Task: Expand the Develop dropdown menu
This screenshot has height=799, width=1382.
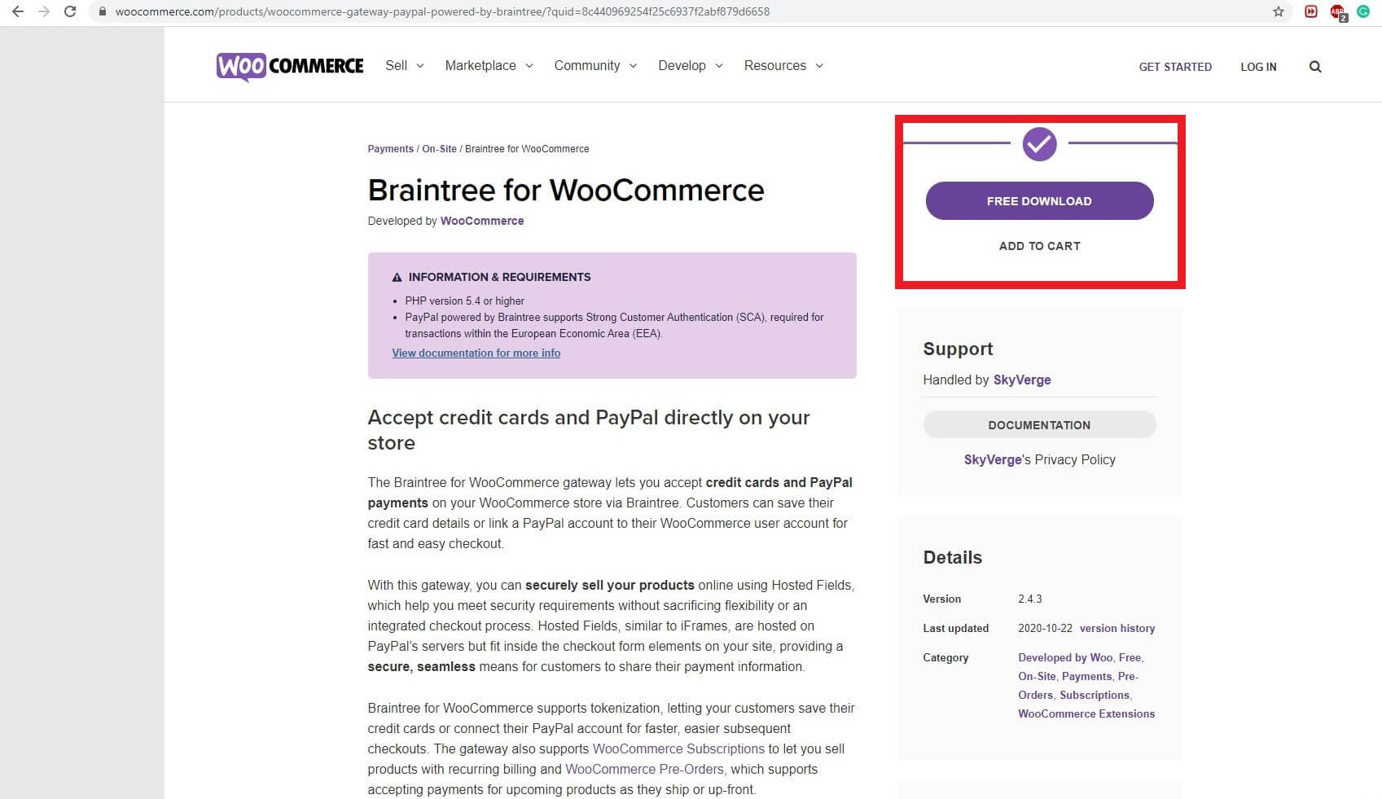Action: point(691,65)
